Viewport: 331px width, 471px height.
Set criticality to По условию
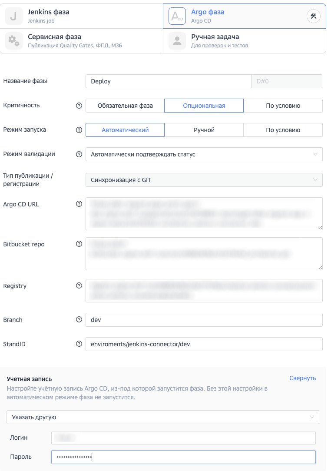click(283, 106)
